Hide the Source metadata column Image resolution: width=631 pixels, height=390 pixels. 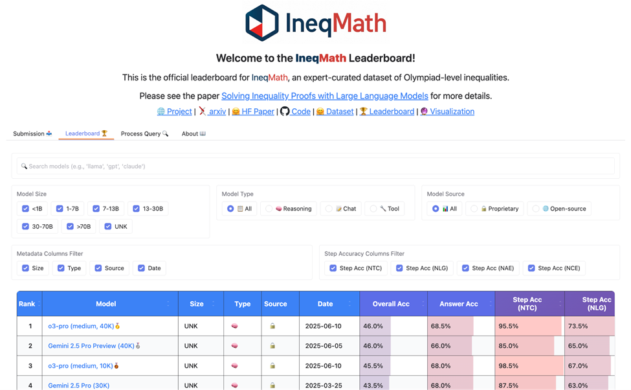tap(98, 268)
